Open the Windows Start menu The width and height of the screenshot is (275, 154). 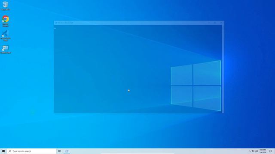[3, 151]
